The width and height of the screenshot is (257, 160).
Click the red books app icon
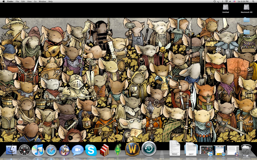click(x=104, y=150)
